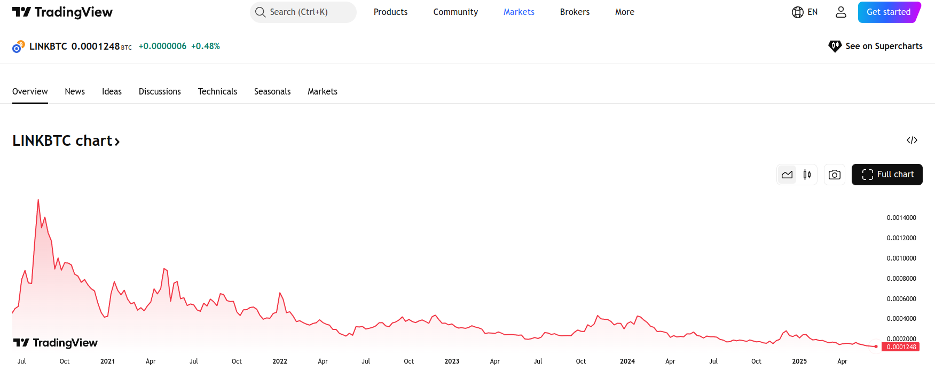Take a chart snapshot with camera icon
This screenshot has width=935, height=378.
click(x=835, y=175)
